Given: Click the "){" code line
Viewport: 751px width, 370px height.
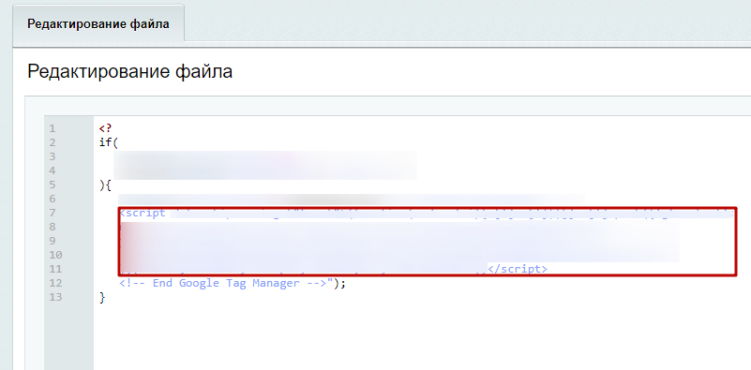Looking at the screenshot, I should click(x=105, y=185).
